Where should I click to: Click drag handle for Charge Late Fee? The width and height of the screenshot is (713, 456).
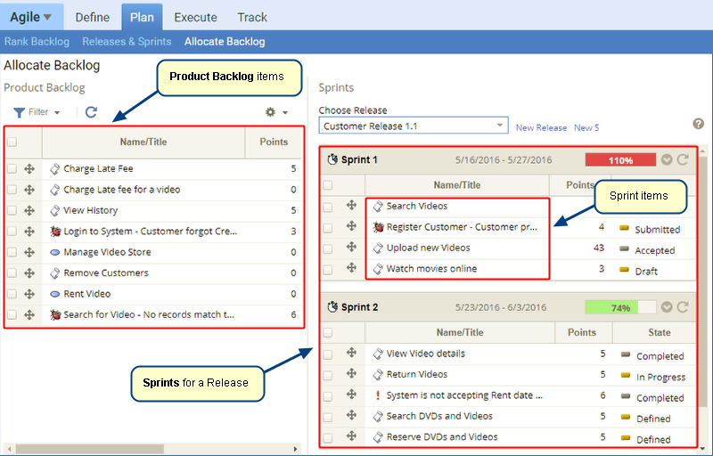tap(29, 168)
